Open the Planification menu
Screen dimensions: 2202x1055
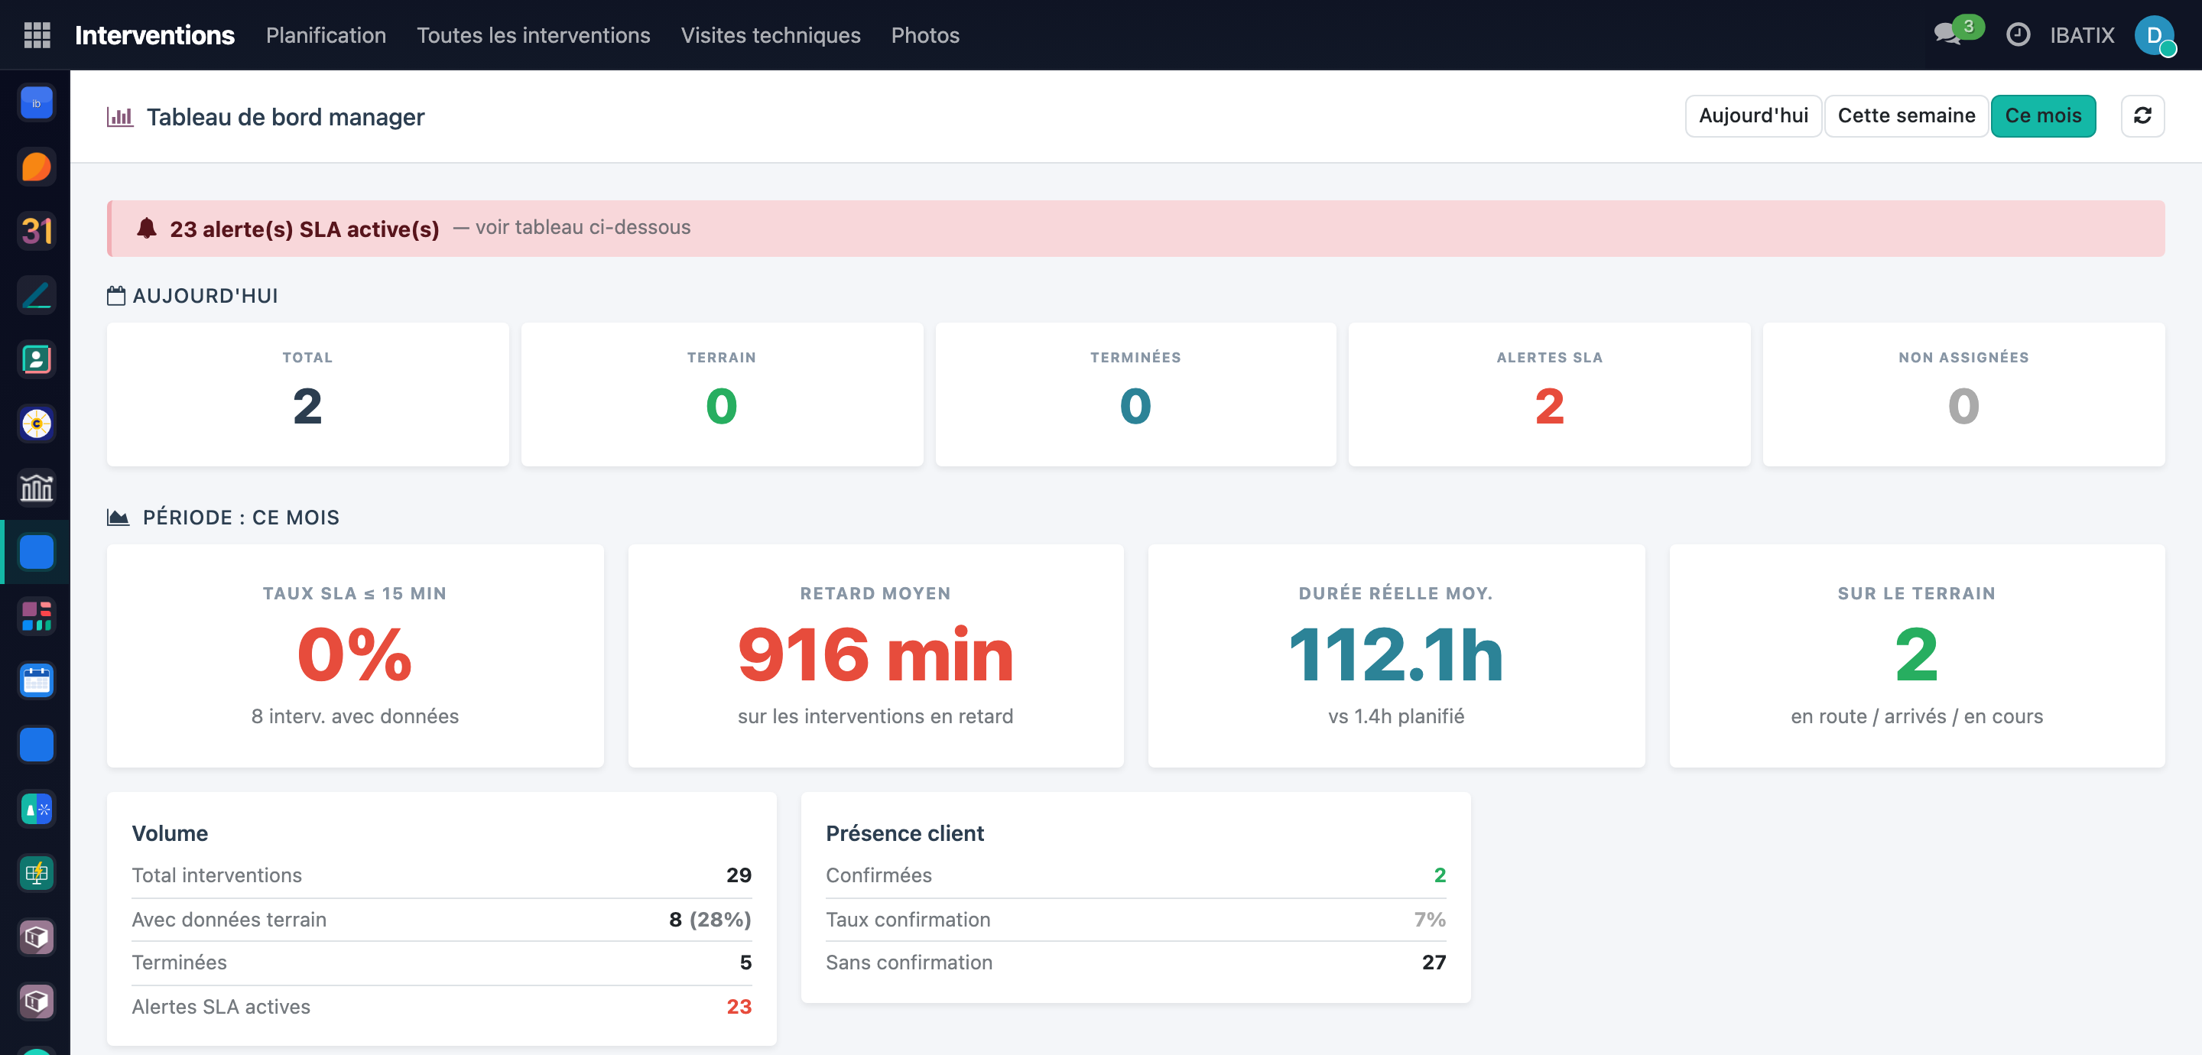326,35
